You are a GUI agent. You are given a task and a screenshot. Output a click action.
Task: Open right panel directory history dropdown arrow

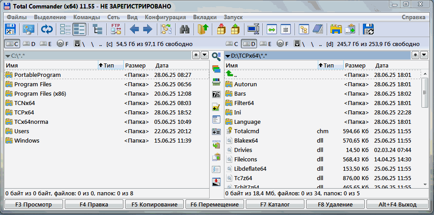424,55
